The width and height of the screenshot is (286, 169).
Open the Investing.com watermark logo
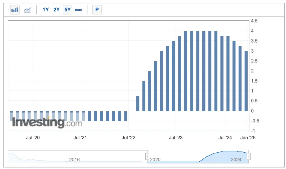coord(47,122)
